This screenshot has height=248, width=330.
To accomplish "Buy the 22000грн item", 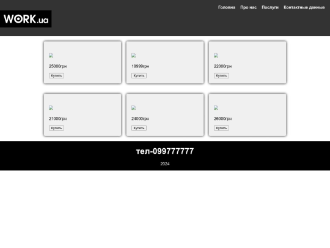I will pyautogui.click(x=221, y=75).
